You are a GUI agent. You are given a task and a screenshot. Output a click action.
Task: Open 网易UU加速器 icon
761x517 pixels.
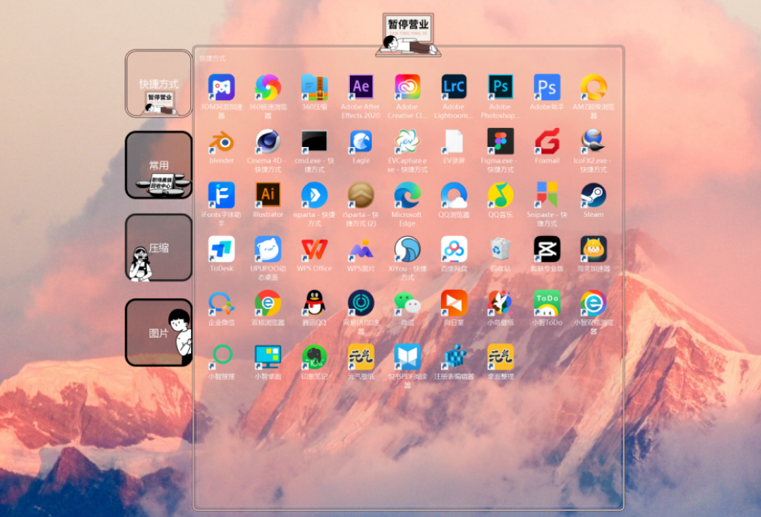point(361,303)
